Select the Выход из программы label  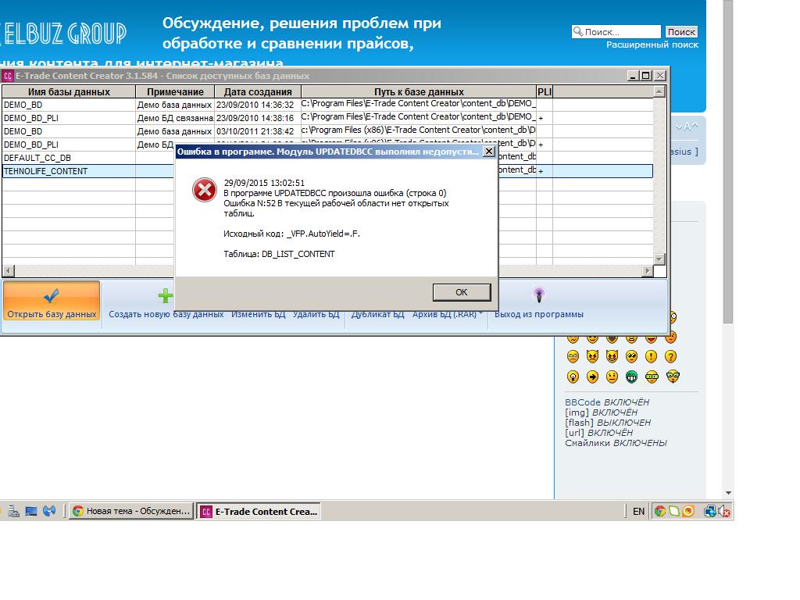(x=539, y=314)
